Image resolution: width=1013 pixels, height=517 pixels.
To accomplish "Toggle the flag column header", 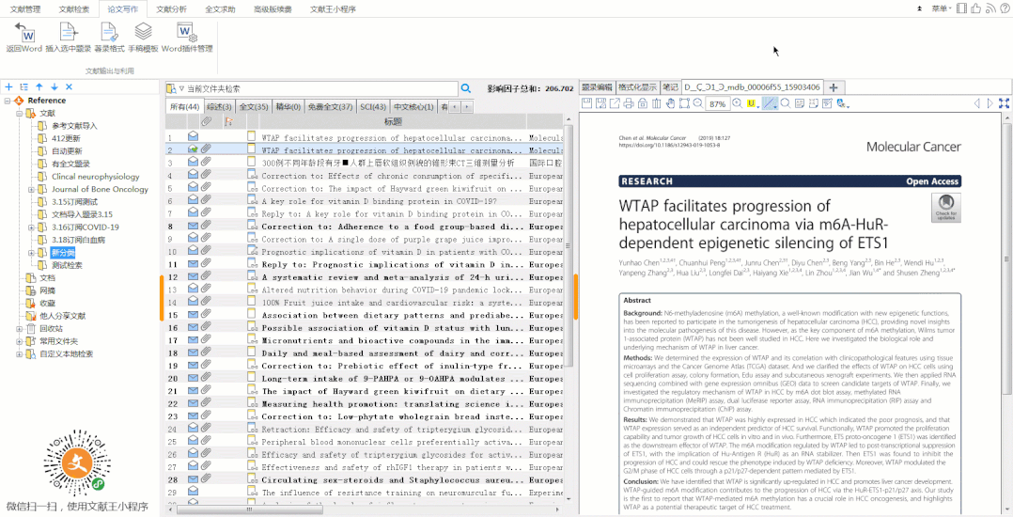I will (227, 122).
